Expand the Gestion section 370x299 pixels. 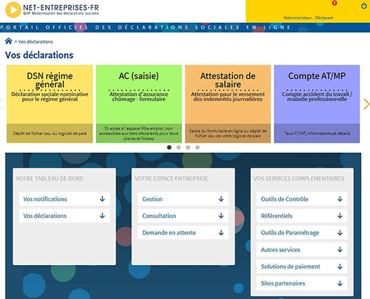[183, 199]
